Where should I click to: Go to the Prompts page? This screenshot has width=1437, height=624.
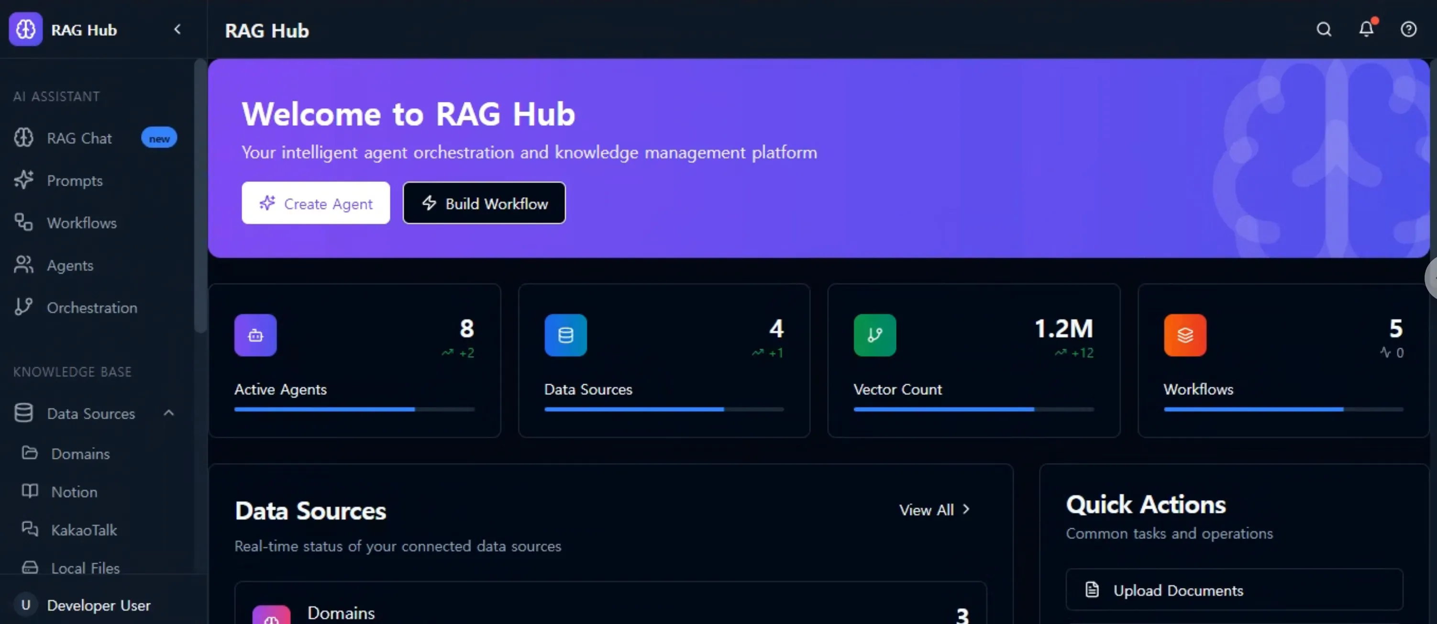[74, 180]
